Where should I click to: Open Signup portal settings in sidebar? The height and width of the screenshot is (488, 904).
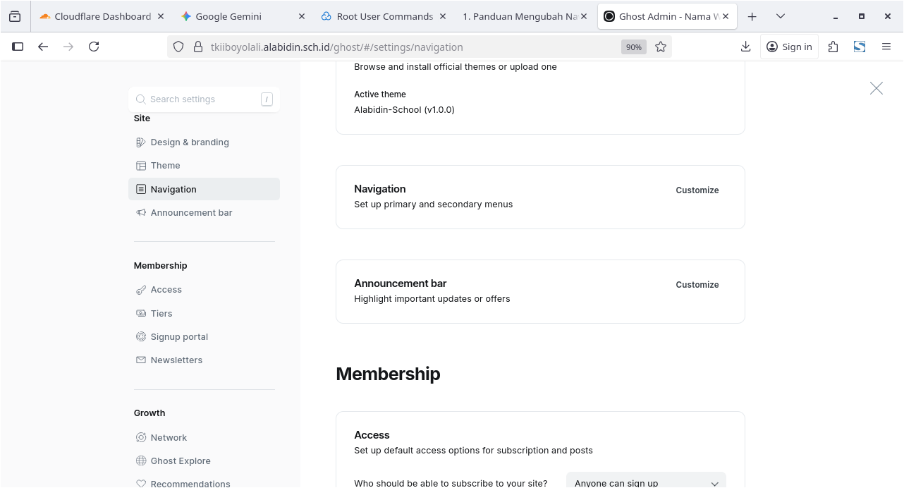click(179, 337)
